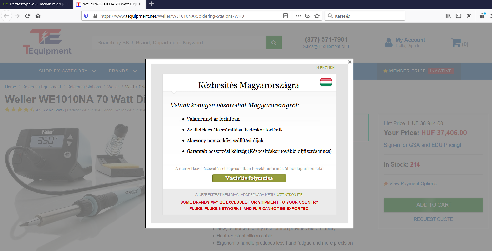Click the MEMBER PRICE INACTIVE badge
This screenshot has height=251, width=492.
tap(419, 71)
